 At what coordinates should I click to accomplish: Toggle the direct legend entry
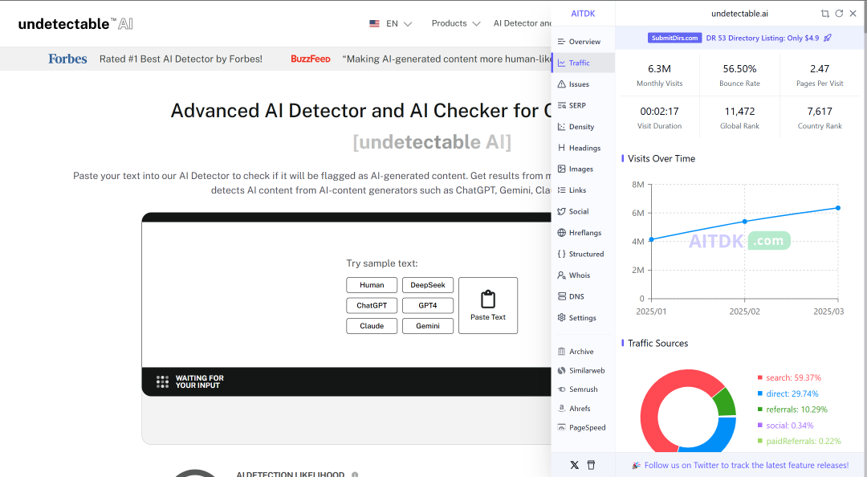[x=788, y=393]
